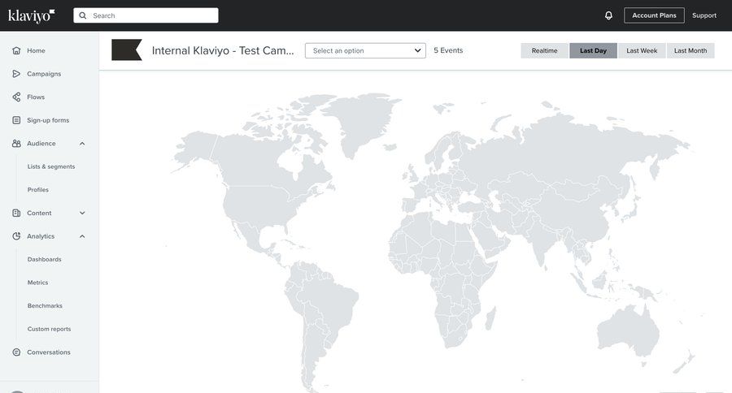Open the notifications bell
Screen dimensions: 732x393
(x=608, y=15)
